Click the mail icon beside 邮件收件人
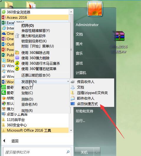The height and width of the screenshot is (156, 141). (x=73, y=98)
